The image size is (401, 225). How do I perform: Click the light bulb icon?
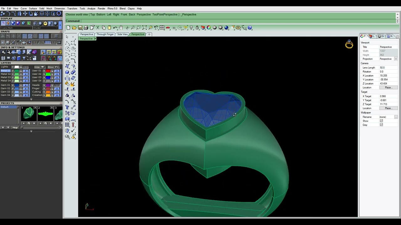pos(191,28)
